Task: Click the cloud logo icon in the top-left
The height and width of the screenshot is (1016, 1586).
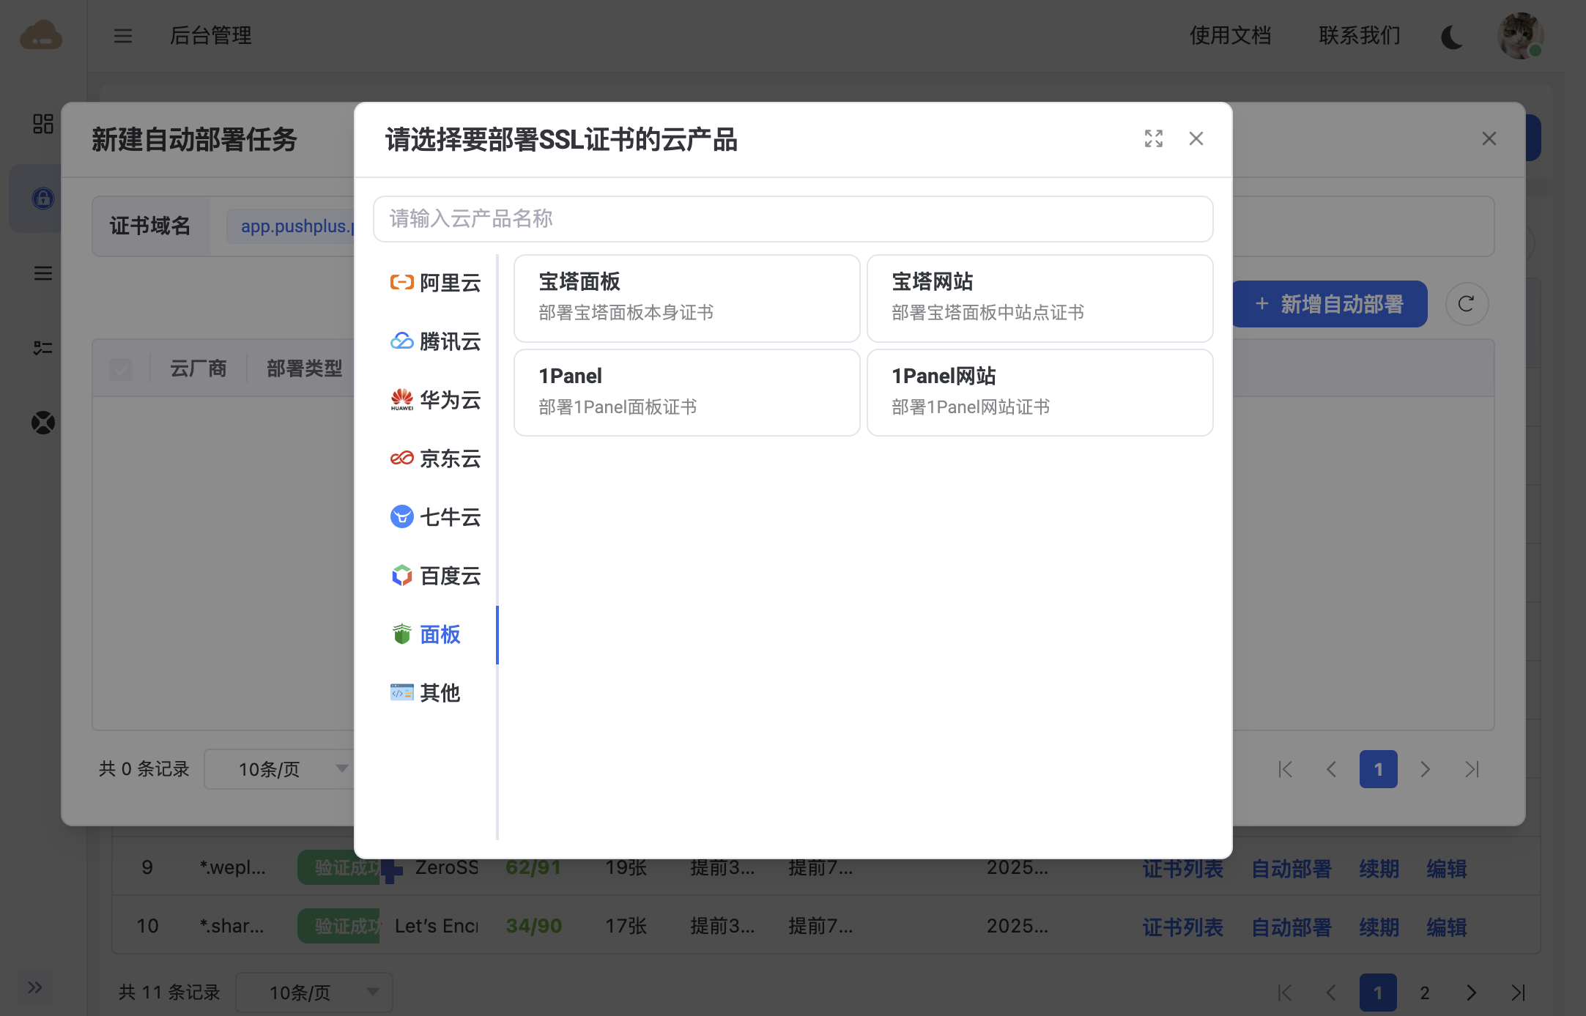Action: pyautogui.click(x=41, y=35)
